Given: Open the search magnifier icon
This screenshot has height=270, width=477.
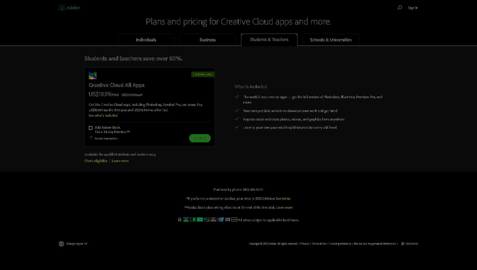Looking at the screenshot, I should pyautogui.click(x=399, y=8).
